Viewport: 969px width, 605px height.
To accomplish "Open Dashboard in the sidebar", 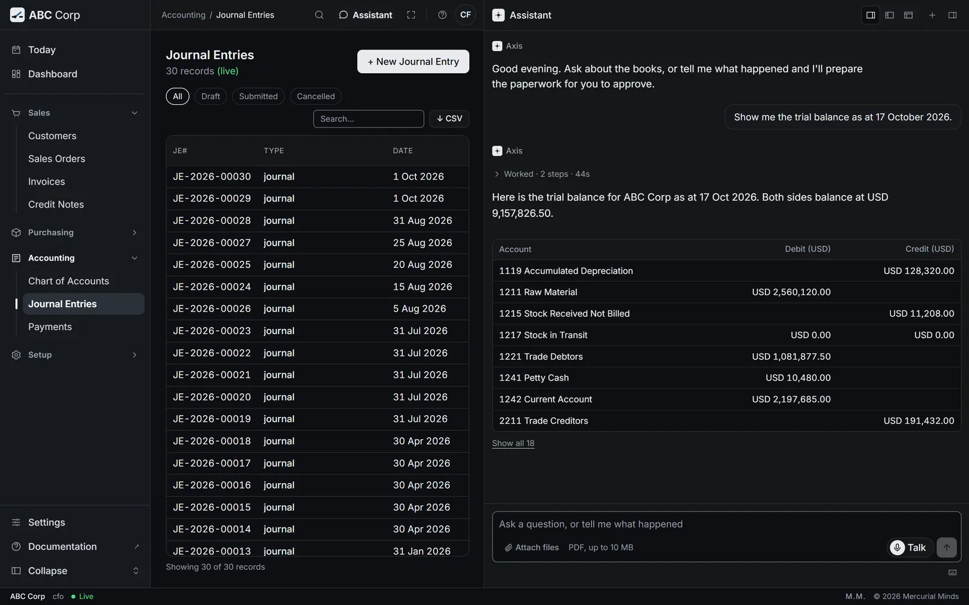I will point(75,74).
